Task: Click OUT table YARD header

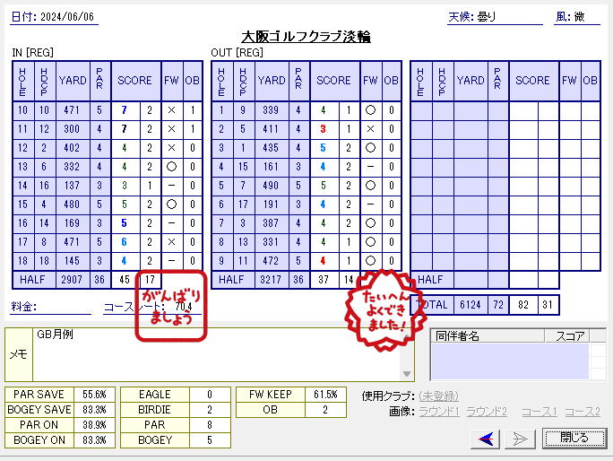Action: [x=272, y=81]
